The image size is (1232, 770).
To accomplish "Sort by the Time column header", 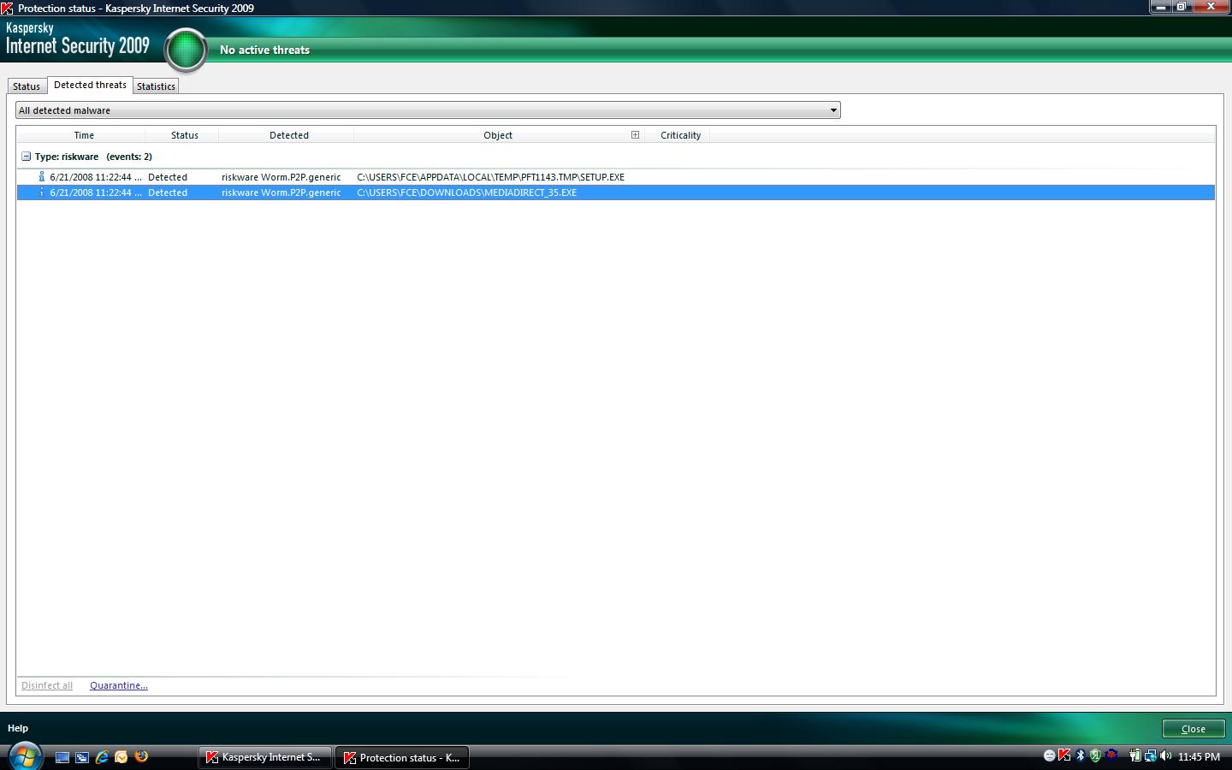I will [x=84, y=135].
